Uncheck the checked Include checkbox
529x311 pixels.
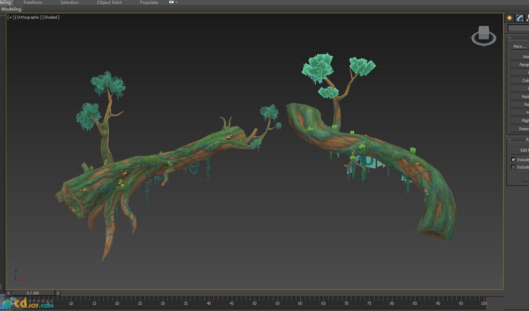[x=513, y=159]
